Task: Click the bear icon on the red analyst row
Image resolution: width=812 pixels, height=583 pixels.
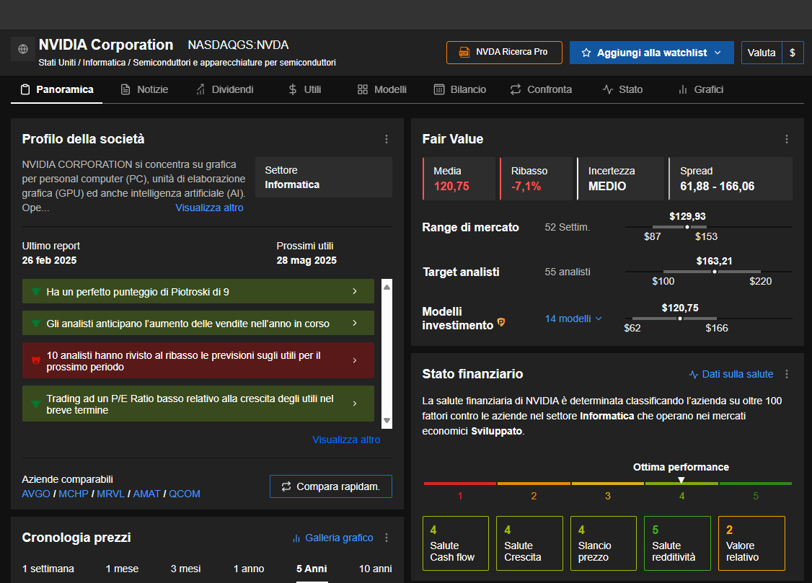Action: (x=36, y=360)
